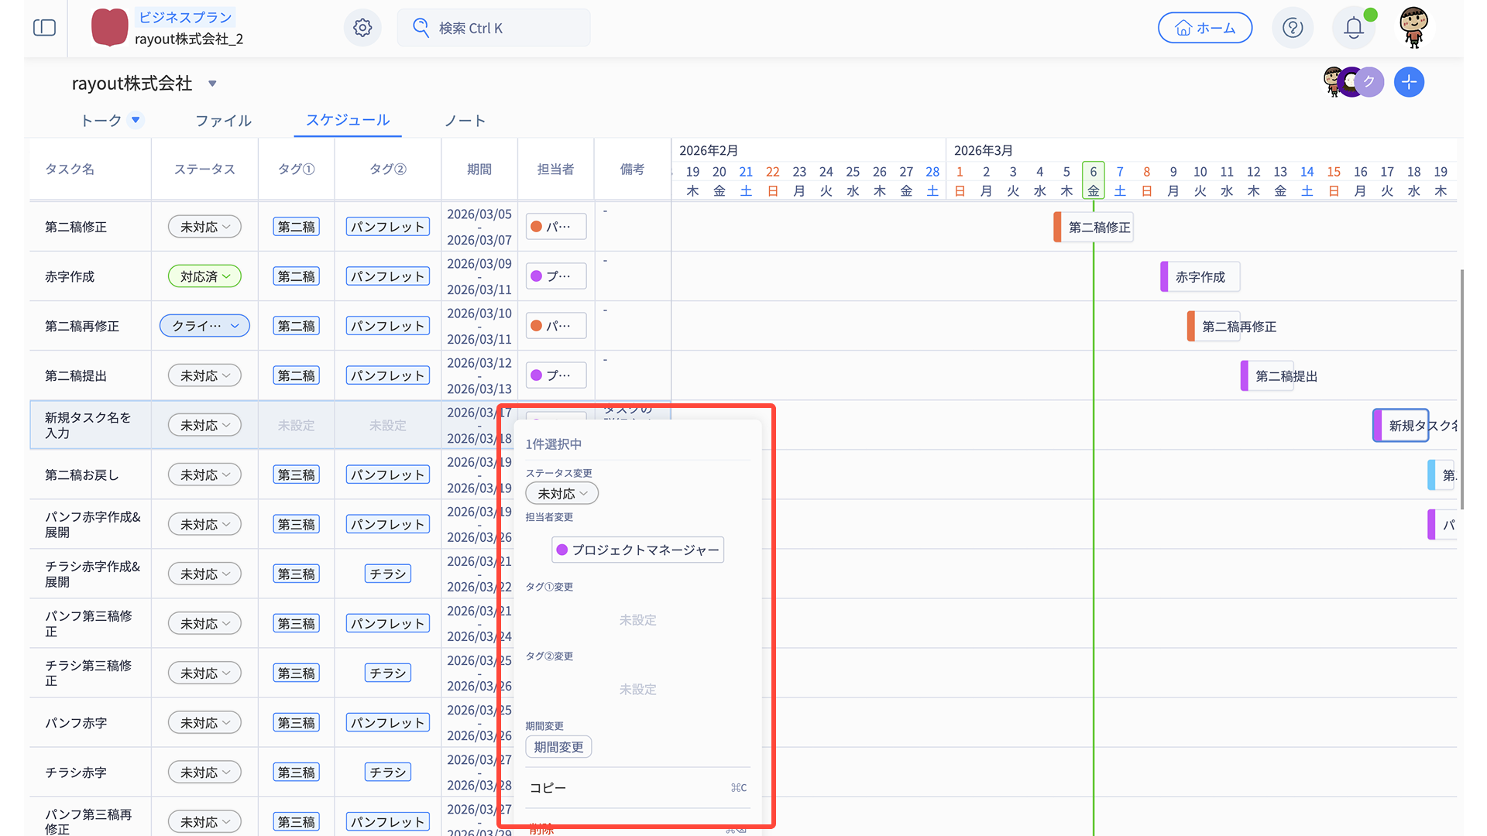This screenshot has width=1487, height=836.
Task: Switch to the ファイル tab
Action: 223,121
